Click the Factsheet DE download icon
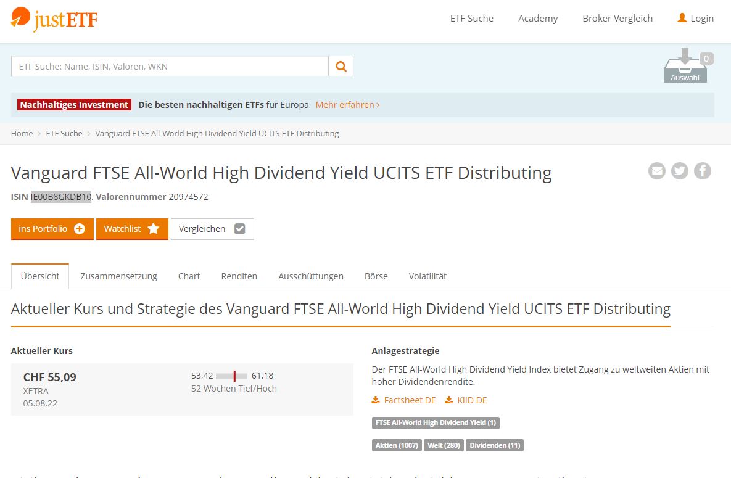 click(x=376, y=400)
